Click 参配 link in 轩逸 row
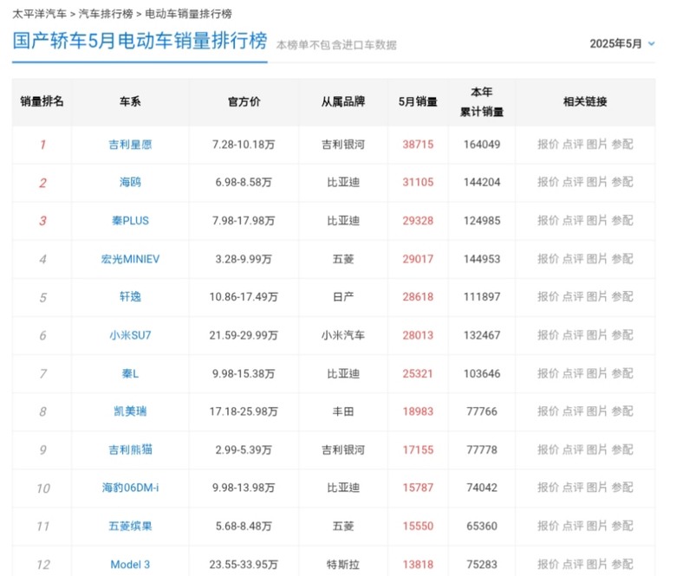 [x=622, y=297]
